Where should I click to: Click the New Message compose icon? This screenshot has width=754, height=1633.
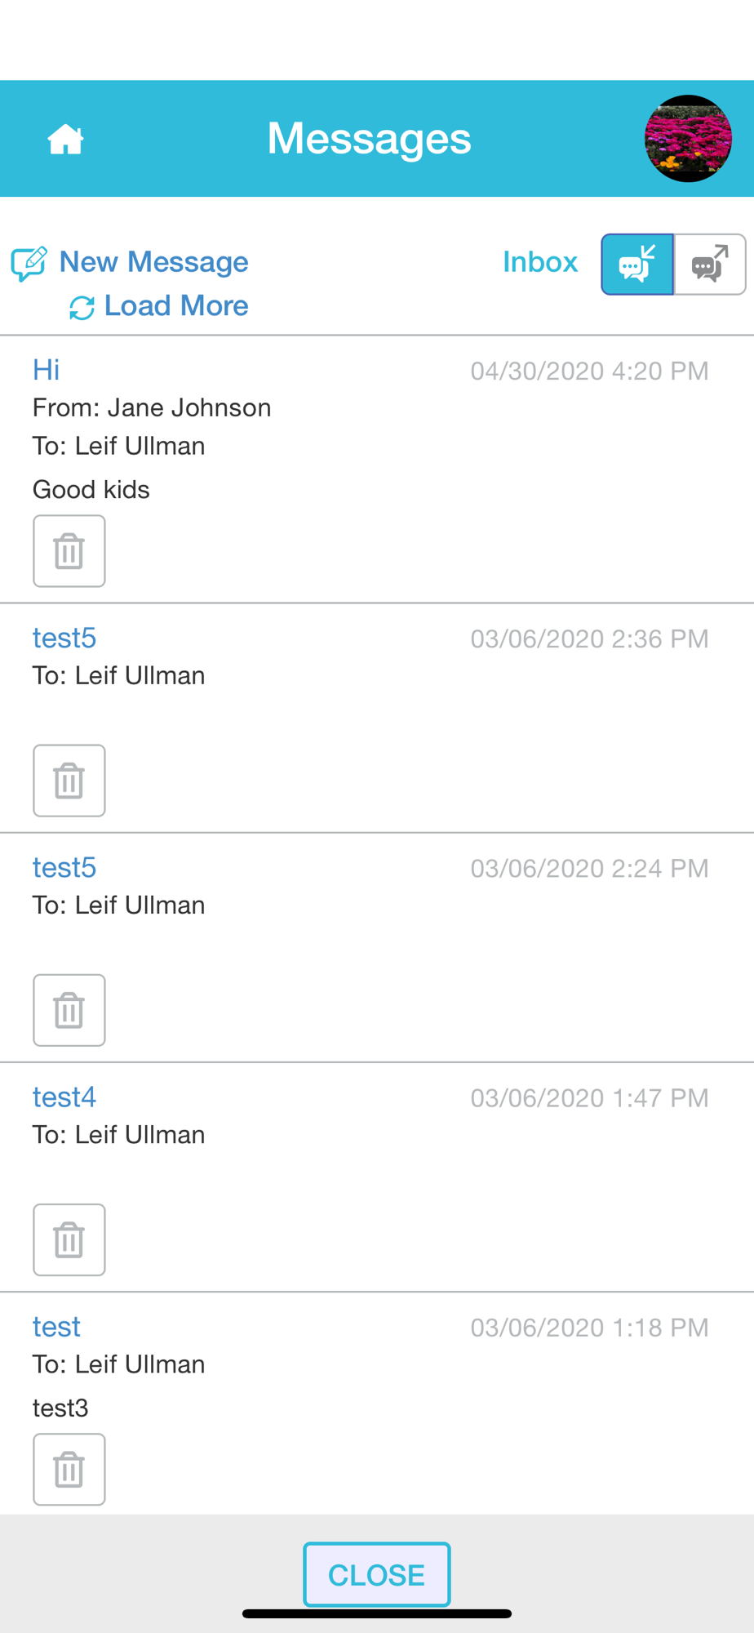(x=29, y=264)
